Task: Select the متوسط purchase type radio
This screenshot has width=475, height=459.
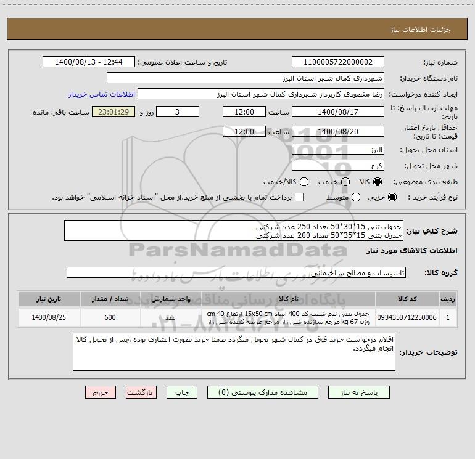Action: coord(356,197)
